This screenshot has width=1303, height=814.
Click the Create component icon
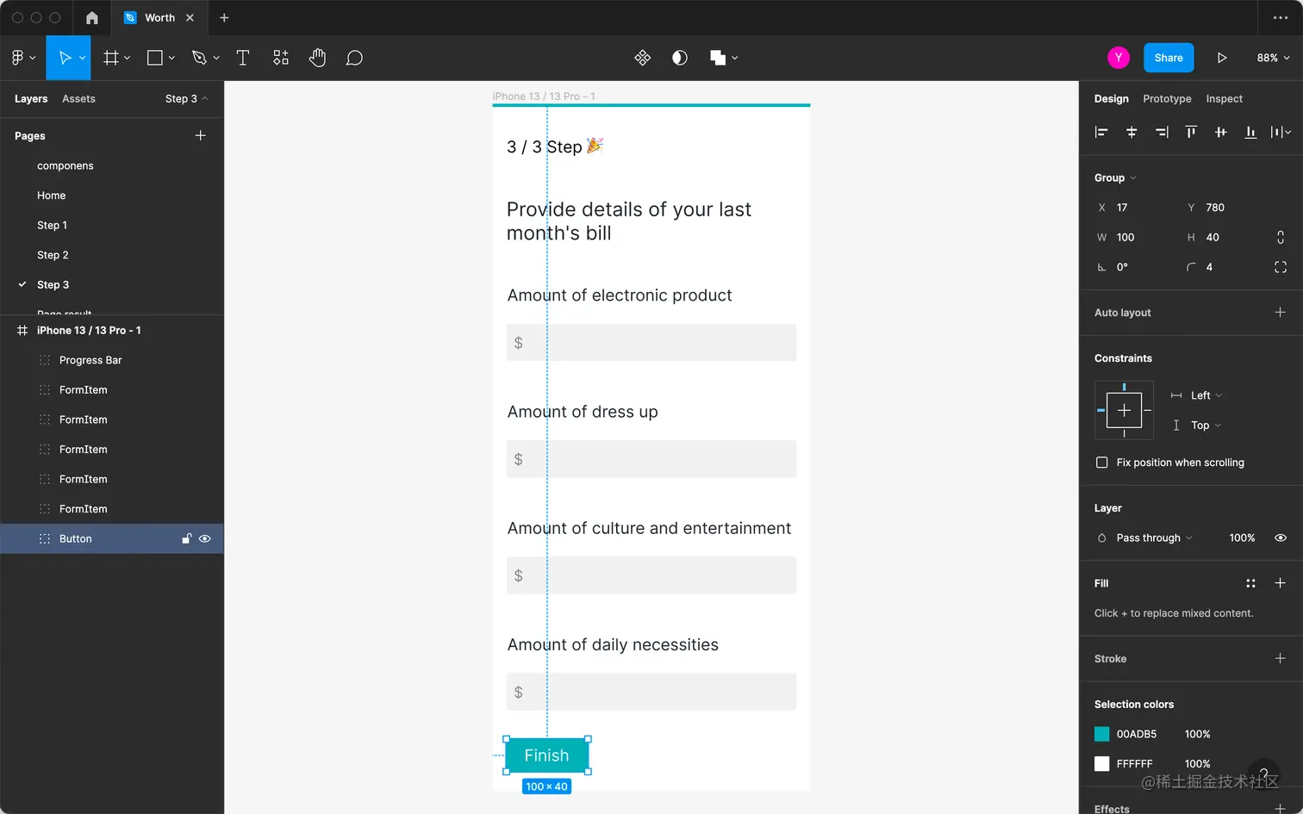pyautogui.click(x=642, y=58)
